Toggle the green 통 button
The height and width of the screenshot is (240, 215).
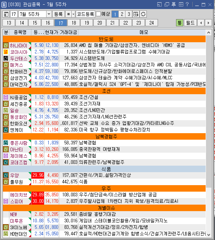(180, 23)
